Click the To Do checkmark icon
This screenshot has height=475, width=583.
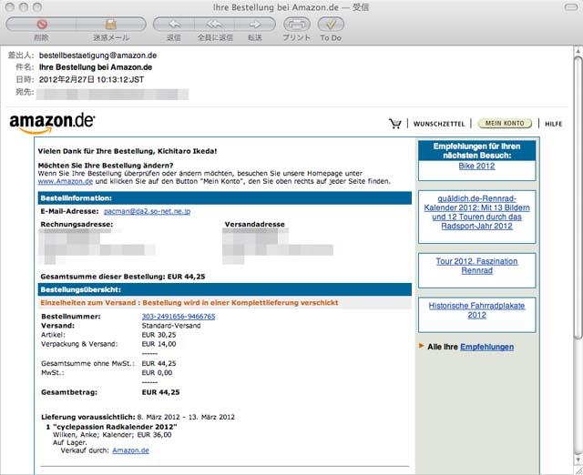331,25
